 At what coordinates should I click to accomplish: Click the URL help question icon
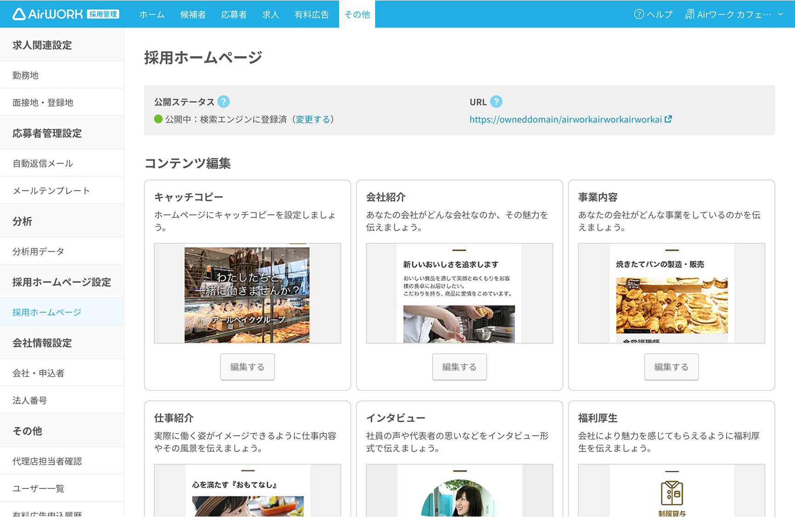coord(496,102)
